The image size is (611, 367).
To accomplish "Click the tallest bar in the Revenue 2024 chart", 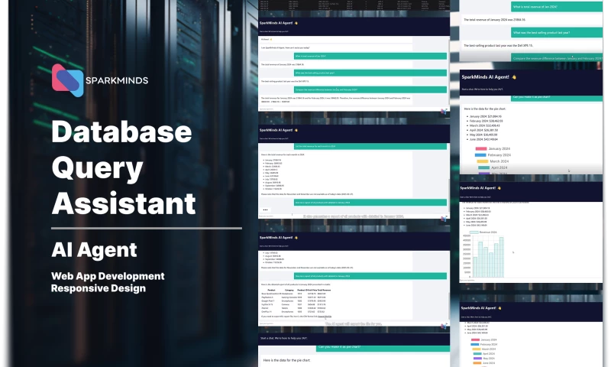I will [x=502, y=257].
